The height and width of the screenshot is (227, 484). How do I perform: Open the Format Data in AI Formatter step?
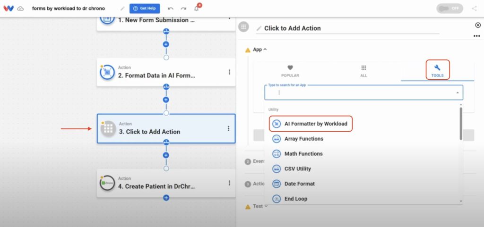coord(166,72)
